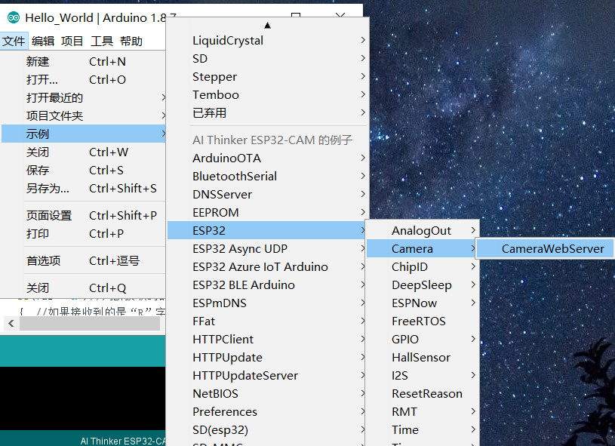Click the scroll-up arrow atop examples list
The height and width of the screenshot is (446, 615).
(267, 26)
